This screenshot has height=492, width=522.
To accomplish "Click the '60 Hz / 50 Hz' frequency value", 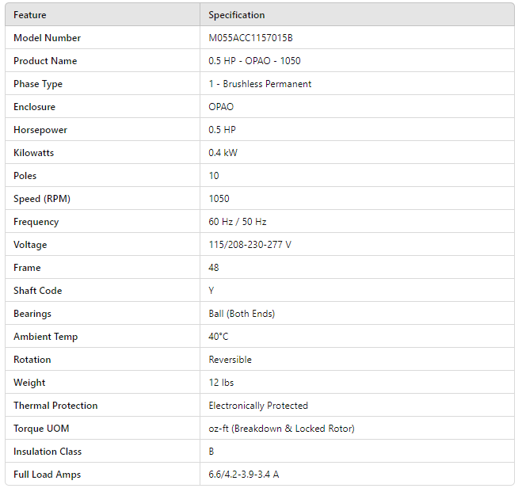I will (x=238, y=222).
